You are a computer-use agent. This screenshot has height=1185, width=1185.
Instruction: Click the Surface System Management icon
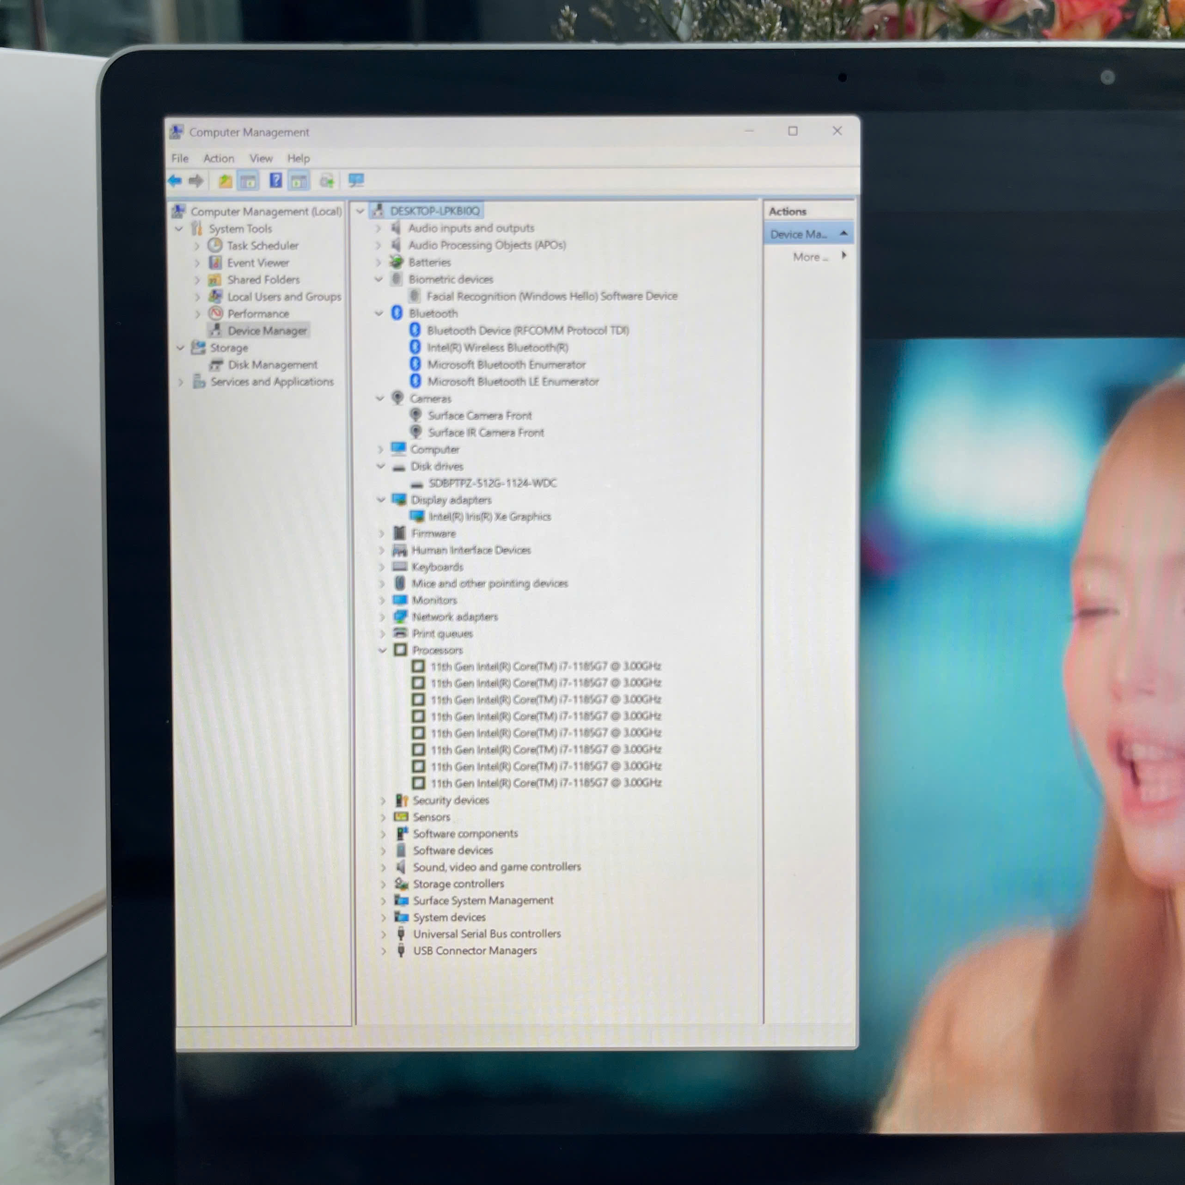(401, 900)
